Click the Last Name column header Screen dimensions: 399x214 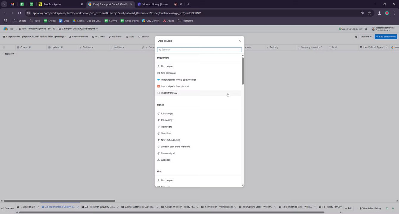tap(125, 47)
